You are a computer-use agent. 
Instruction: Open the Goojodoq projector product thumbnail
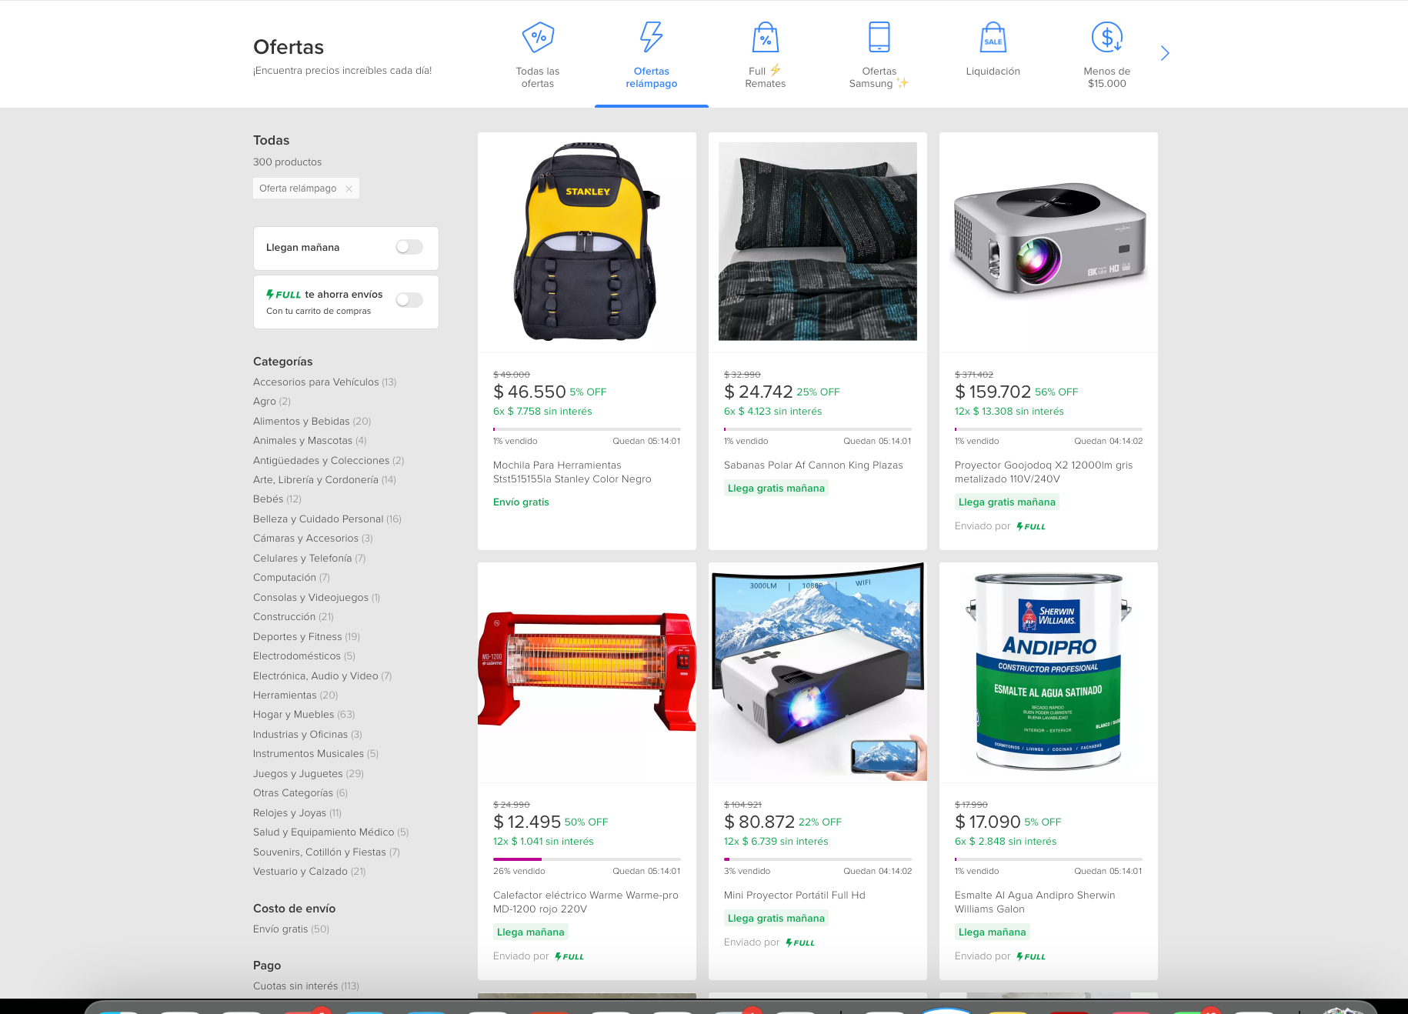pos(1049,242)
